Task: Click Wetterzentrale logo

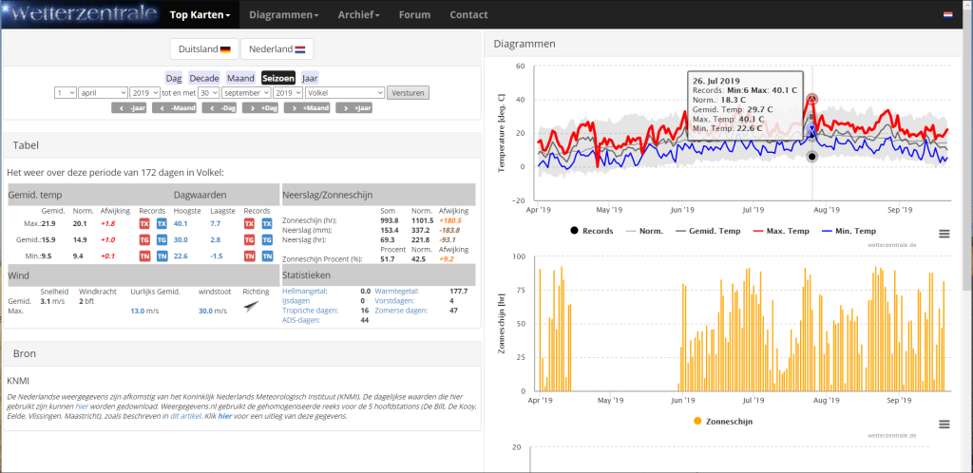Action: 82,13
